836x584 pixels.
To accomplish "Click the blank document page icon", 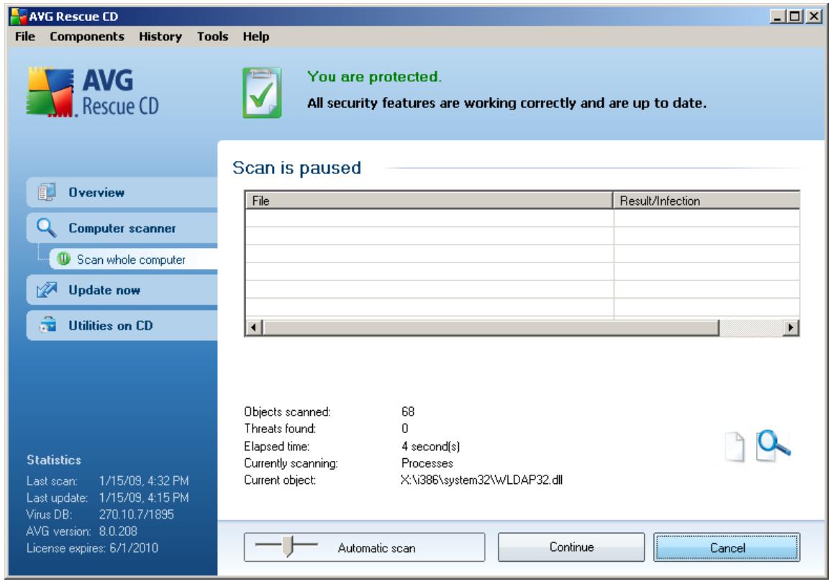I will click(734, 446).
